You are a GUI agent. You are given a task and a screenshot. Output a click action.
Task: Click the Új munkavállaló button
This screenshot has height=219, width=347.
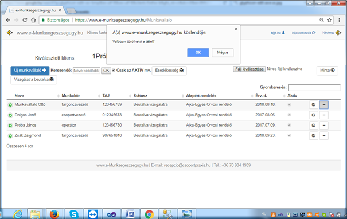click(x=30, y=71)
